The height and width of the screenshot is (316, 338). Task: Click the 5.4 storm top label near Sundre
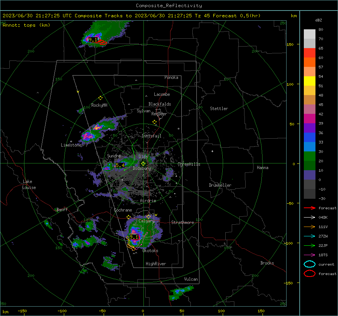click(x=120, y=165)
